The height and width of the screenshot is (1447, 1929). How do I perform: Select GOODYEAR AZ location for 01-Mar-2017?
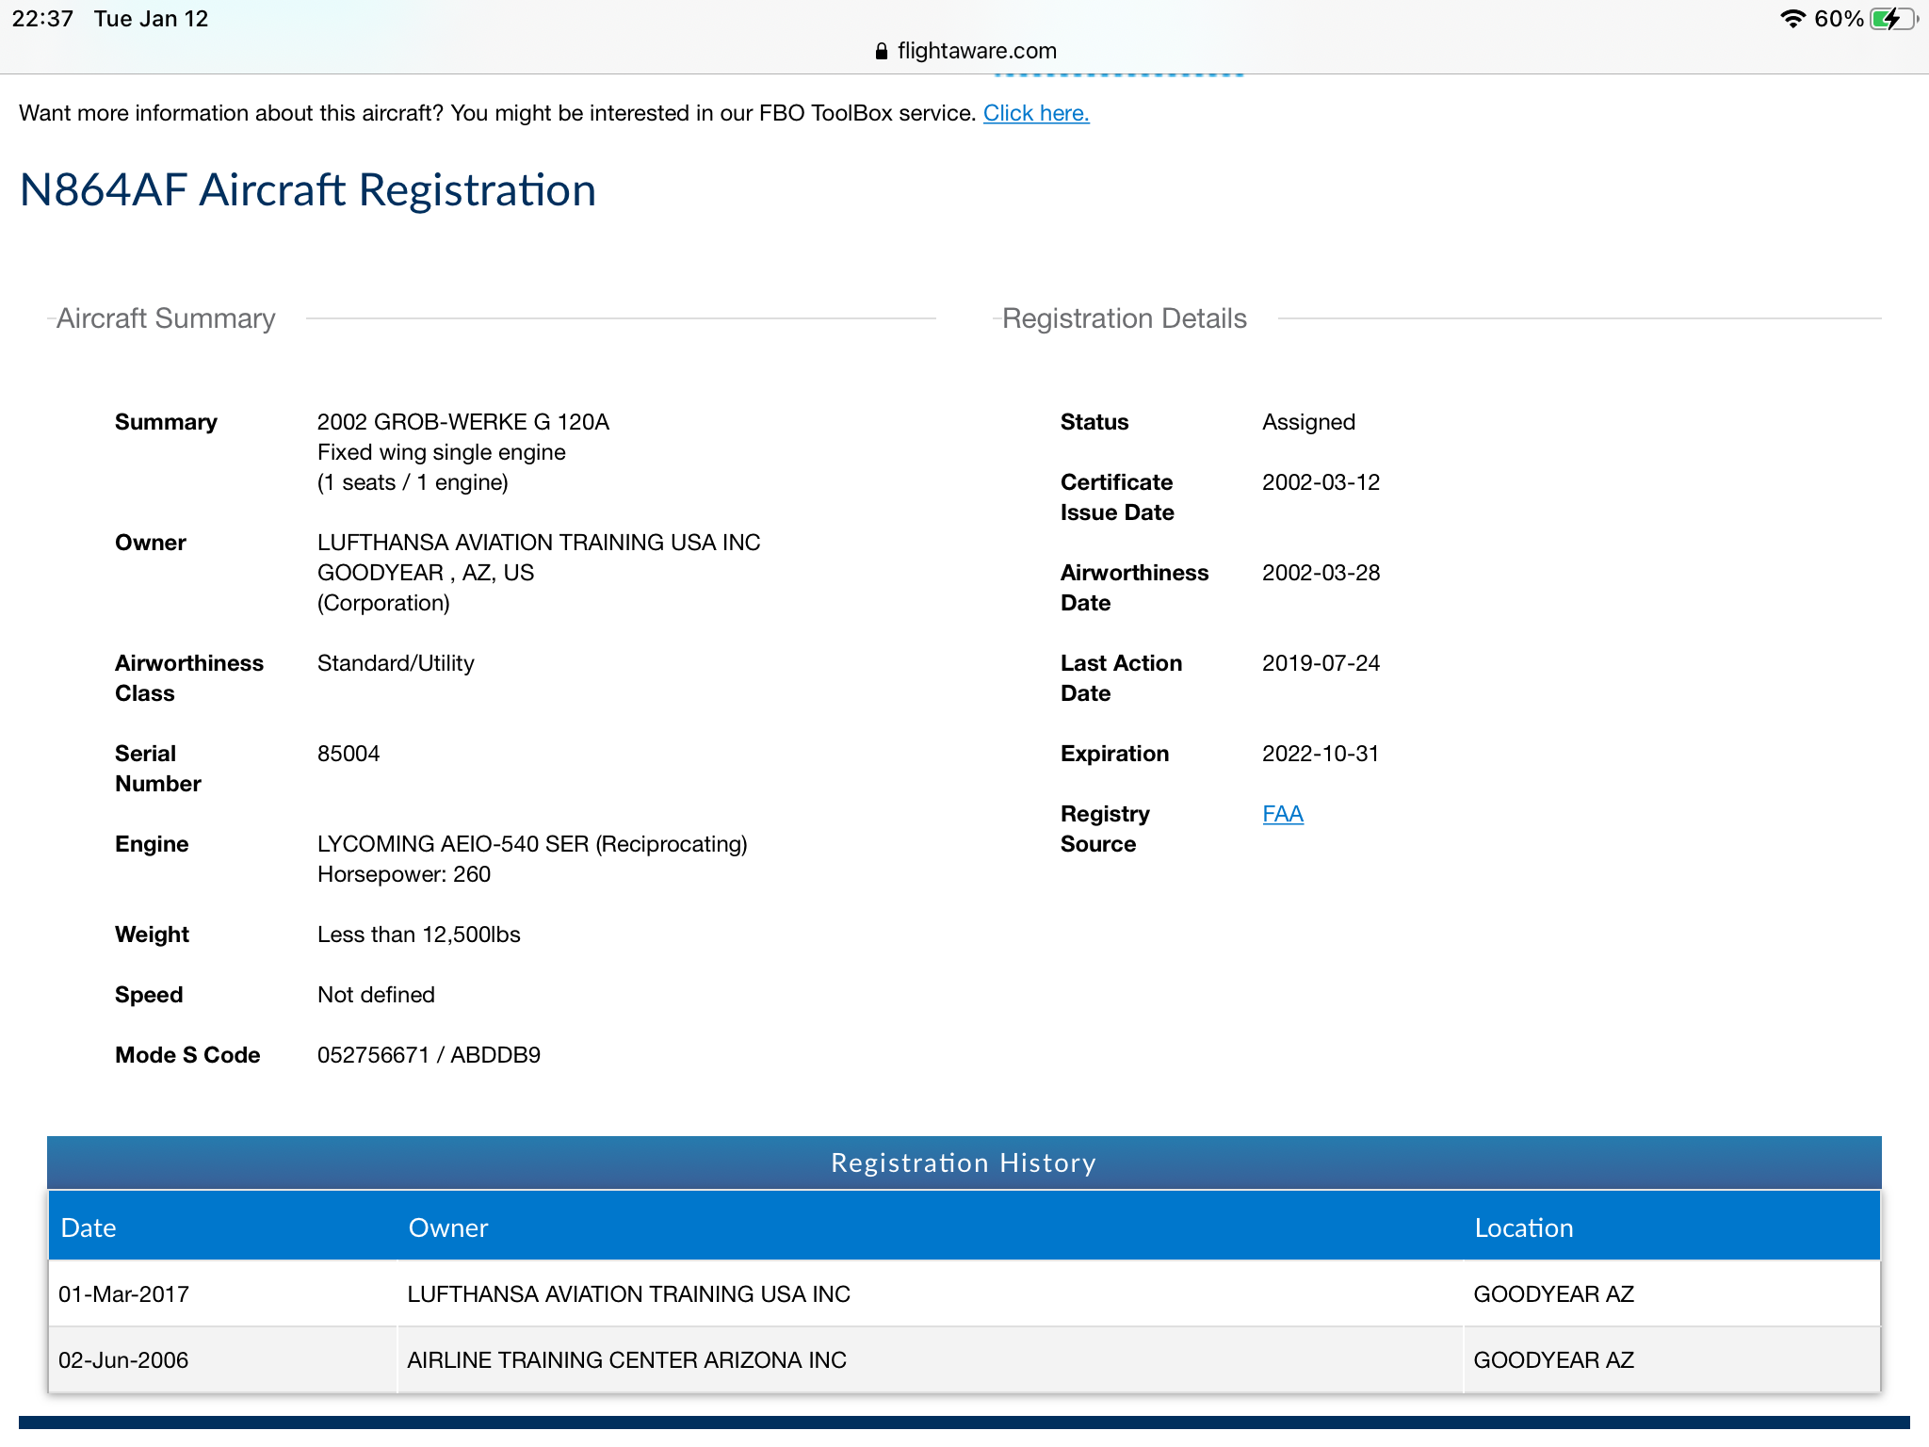point(1554,1293)
